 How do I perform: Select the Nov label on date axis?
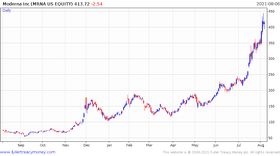tap(66, 145)
